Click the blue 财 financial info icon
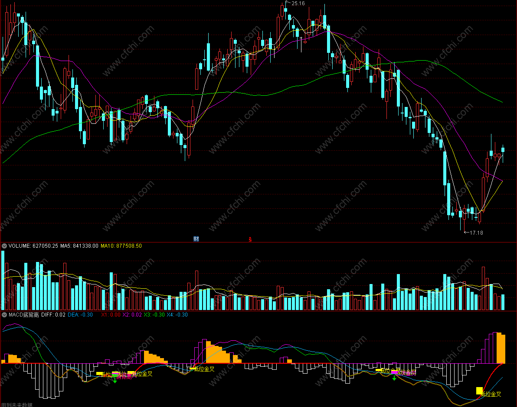This screenshot has width=517, height=407. [x=196, y=239]
